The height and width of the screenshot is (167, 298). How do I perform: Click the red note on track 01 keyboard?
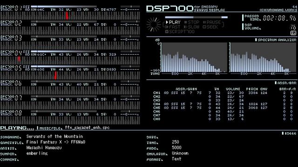tap(67, 15)
